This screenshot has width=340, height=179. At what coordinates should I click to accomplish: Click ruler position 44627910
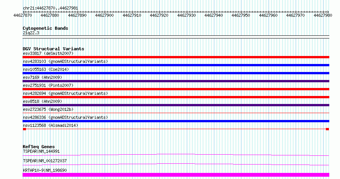click(x=132, y=15)
